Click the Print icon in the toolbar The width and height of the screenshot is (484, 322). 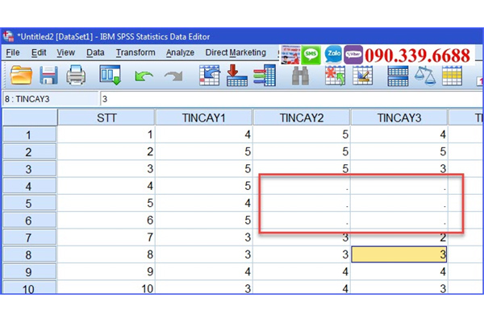(76, 75)
